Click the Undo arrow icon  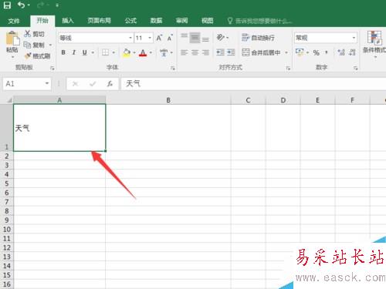point(21,5)
